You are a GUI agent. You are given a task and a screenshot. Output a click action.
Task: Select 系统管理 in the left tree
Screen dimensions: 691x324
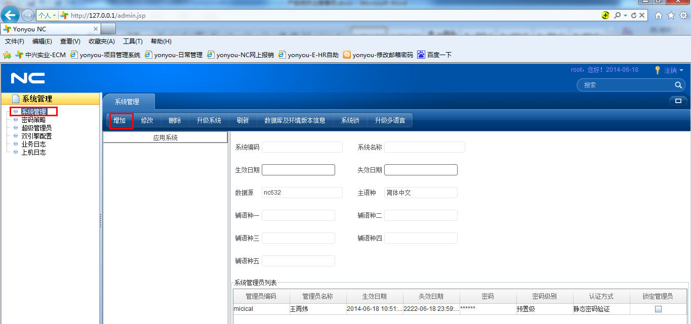click(x=33, y=112)
